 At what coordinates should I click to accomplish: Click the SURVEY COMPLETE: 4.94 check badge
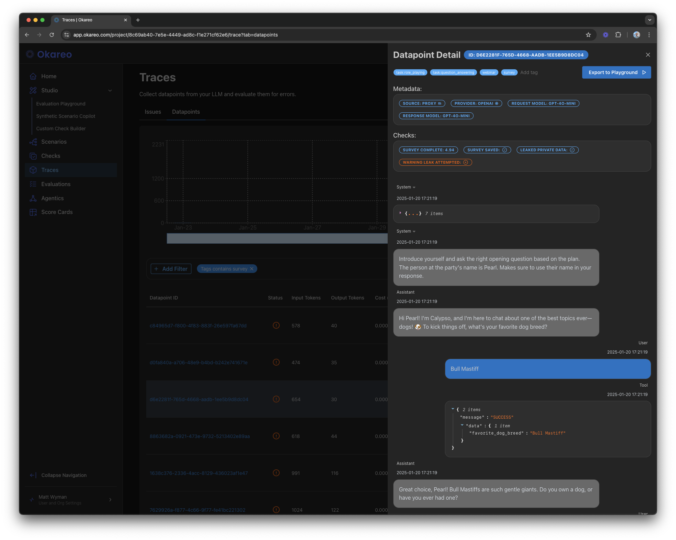(428, 150)
